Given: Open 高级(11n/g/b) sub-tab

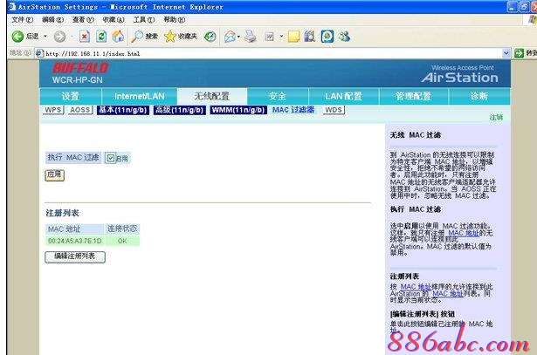Looking at the screenshot, I should tap(180, 110).
